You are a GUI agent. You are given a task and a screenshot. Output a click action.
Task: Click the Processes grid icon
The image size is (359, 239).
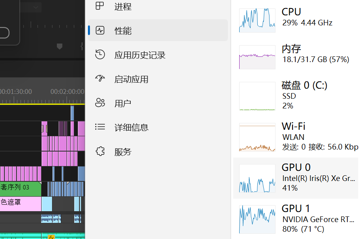click(100, 6)
